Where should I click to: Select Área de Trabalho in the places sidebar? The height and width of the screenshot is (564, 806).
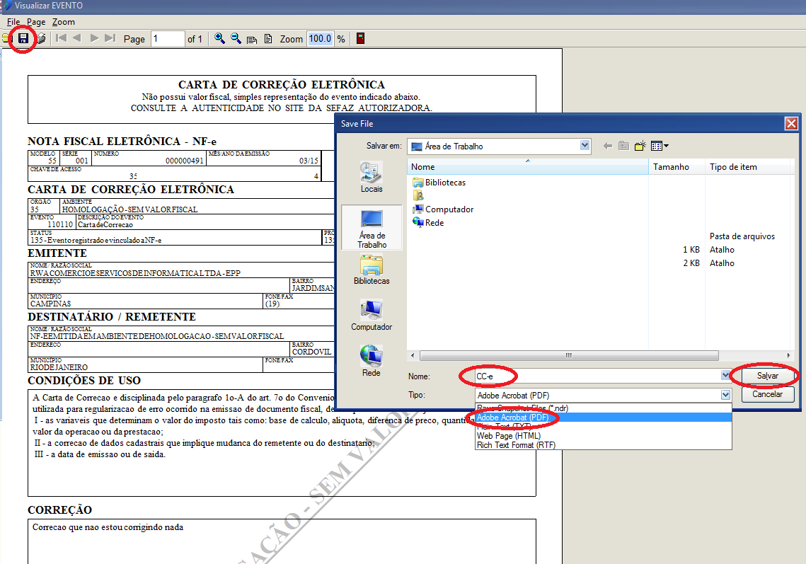(372, 229)
